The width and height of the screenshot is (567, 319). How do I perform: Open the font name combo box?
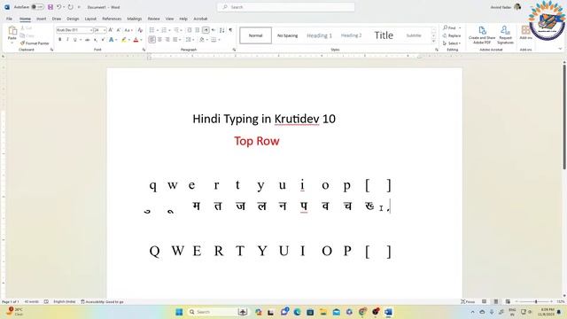pos(74,30)
